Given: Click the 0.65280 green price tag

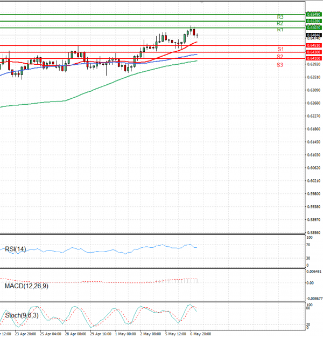Looking at the screenshot, I should (314, 21).
